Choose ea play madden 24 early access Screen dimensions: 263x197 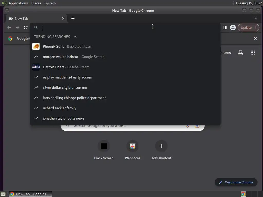tap(125, 77)
